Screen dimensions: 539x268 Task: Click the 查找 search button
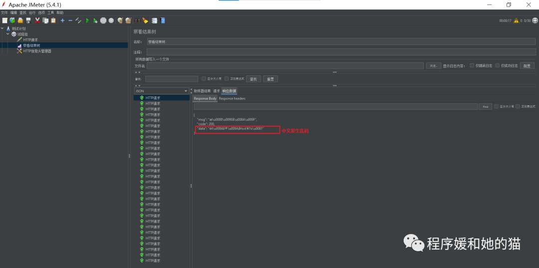click(x=254, y=79)
